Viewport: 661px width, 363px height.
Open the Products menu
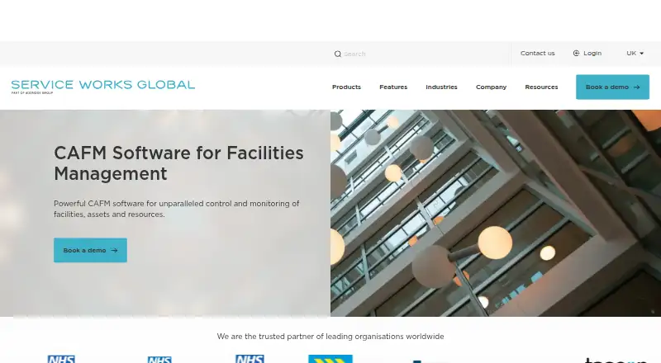click(x=346, y=87)
